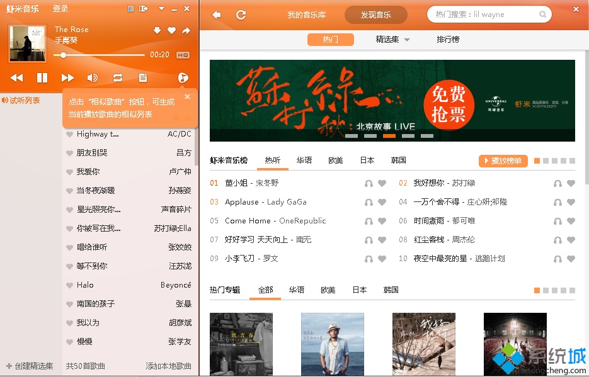Share the currently playing song

tap(186, 30)
